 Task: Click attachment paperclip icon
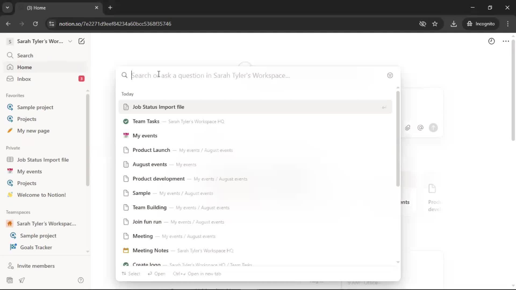(408, 128)
